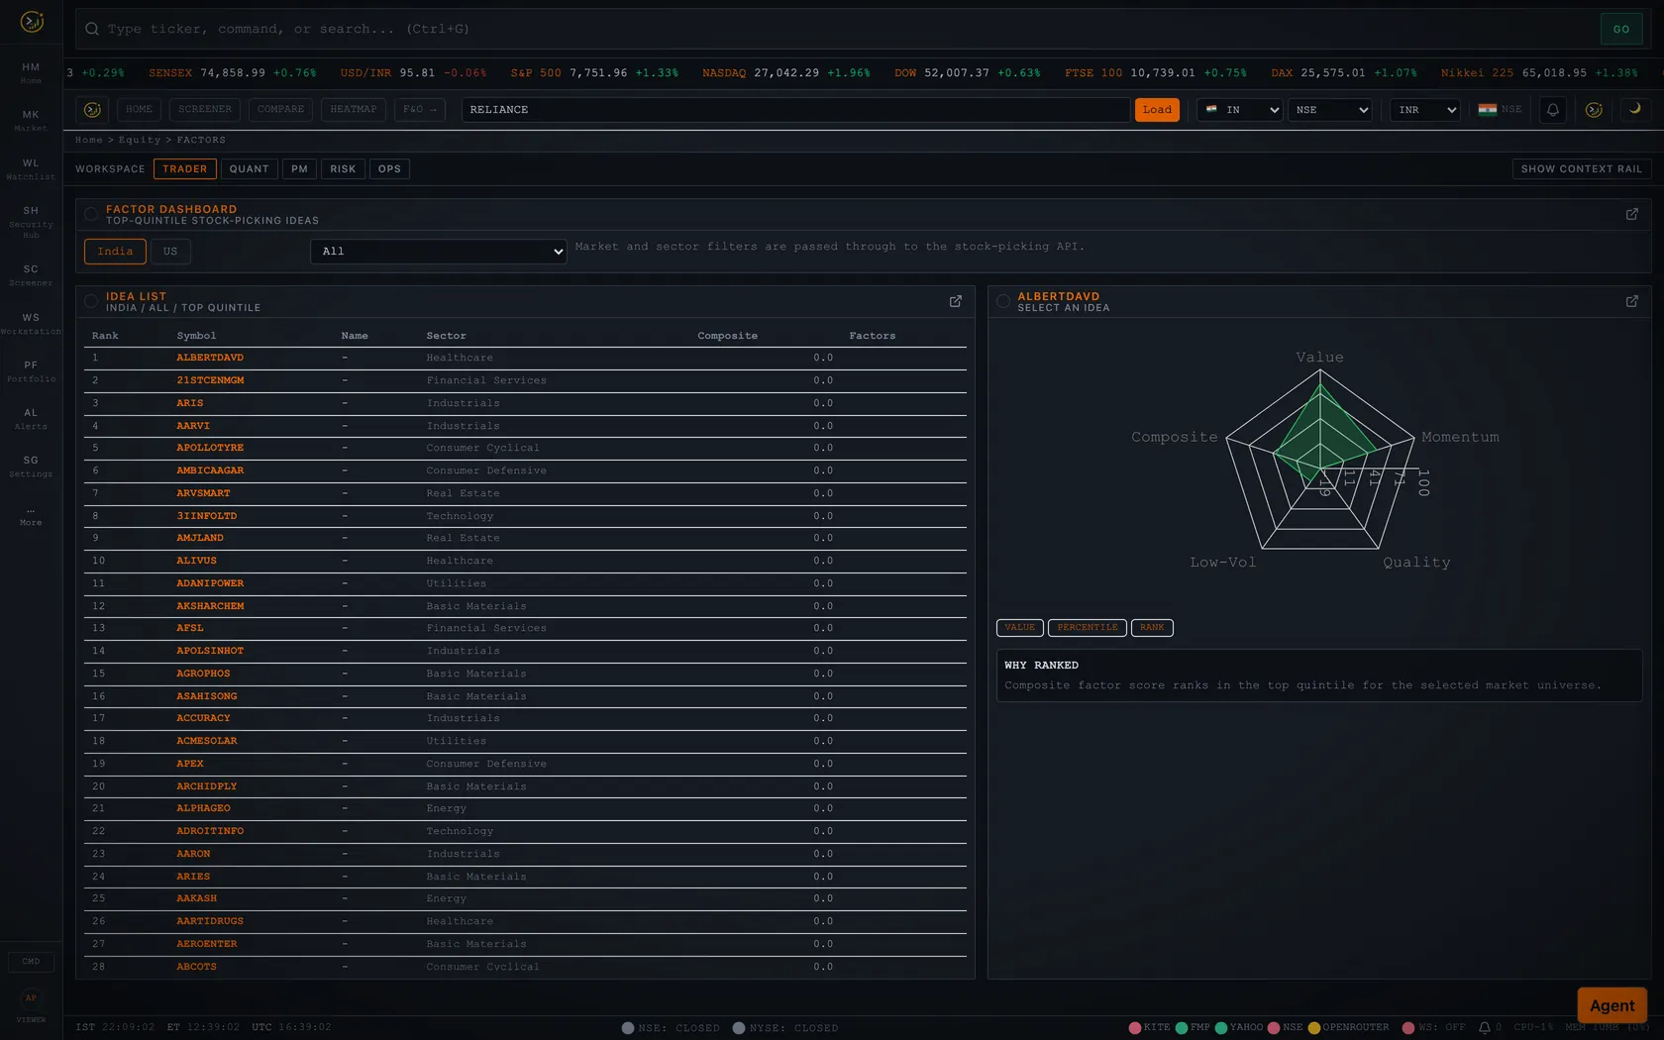Switch to the QUANT workspace tab
The width and height of the screenshot is (1664, 1040).
point(249,169)
